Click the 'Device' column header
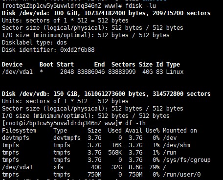This screenshot has height=180, width=223. (12, 65)
